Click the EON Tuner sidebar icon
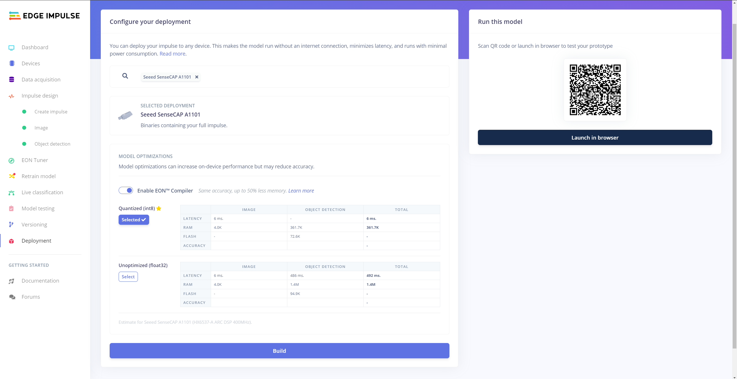The image size is (737, 379). (12, 160)
